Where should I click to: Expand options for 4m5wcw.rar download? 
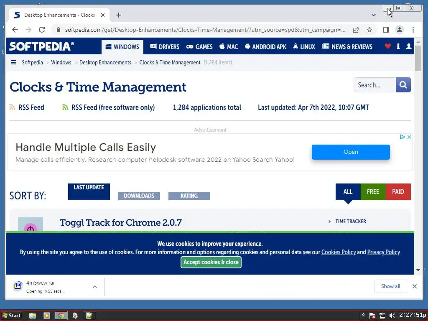95,287
